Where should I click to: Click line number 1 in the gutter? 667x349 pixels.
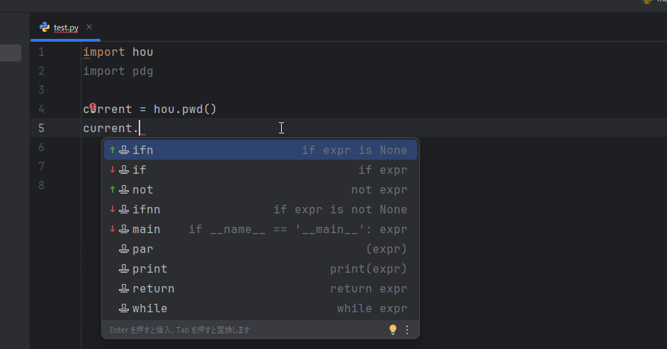coord(41,52)
